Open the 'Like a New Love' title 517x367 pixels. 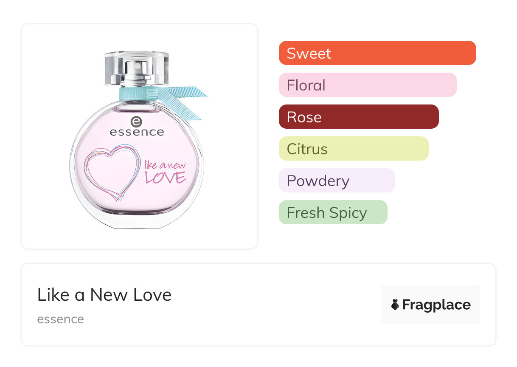[x=104, y=295]
